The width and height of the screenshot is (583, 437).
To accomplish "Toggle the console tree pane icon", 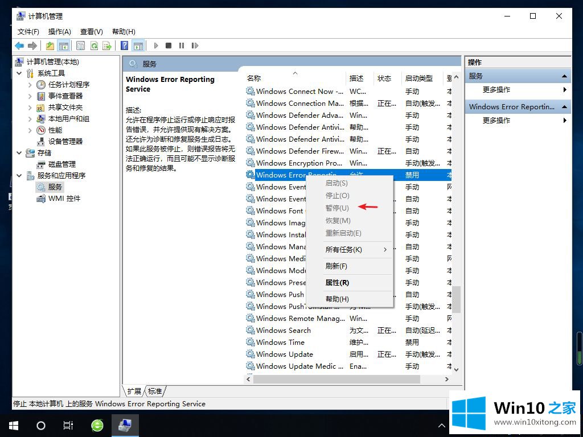I will click(x=64, y=46).
